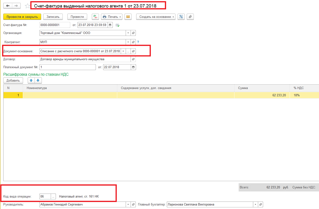Expand the Руководитель dropdown list
This screenshot has height=209, width=319.
point(128,204)
